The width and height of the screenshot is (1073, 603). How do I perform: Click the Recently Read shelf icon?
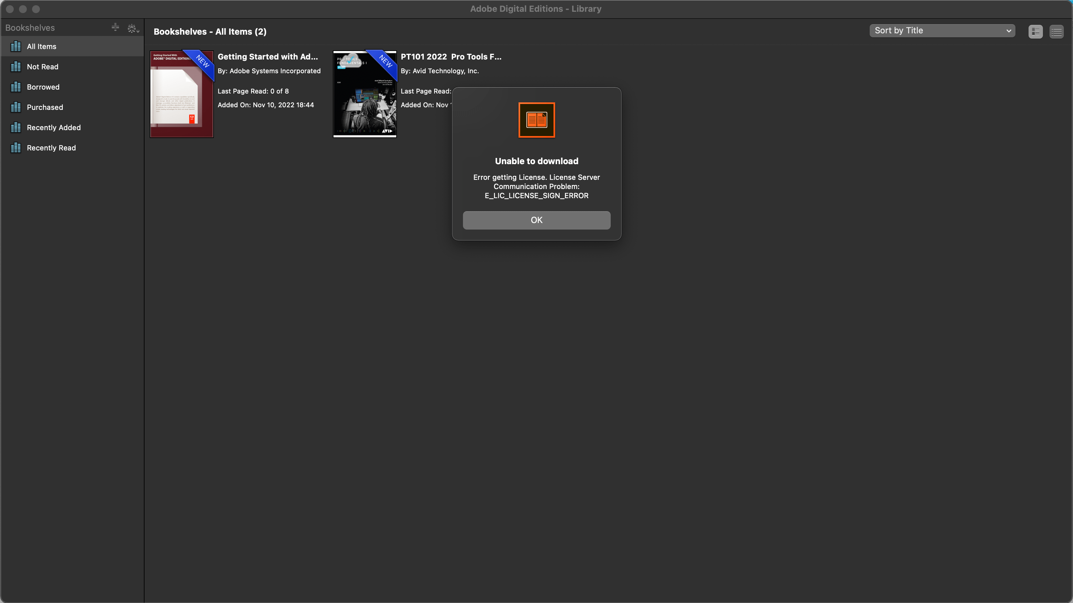[15, 147]
